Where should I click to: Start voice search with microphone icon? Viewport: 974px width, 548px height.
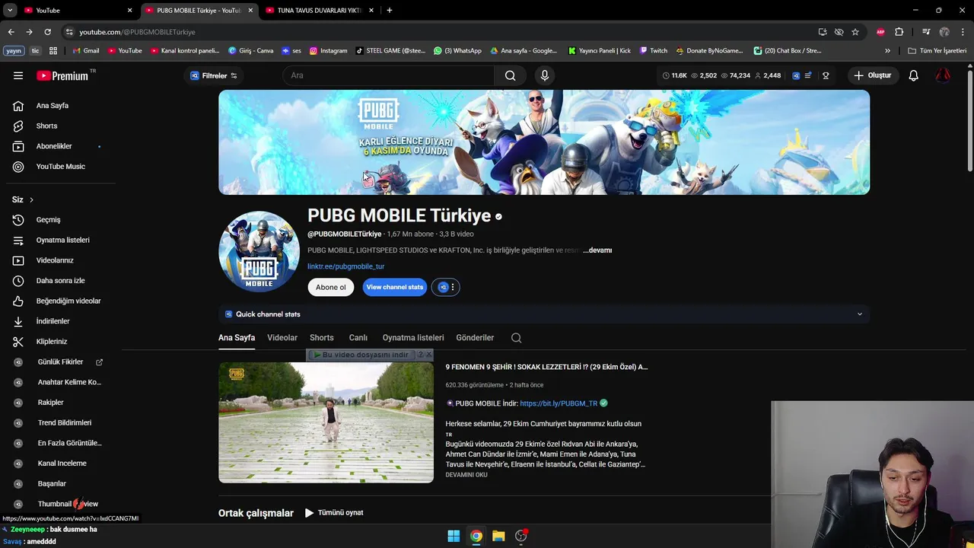(544, 75)
